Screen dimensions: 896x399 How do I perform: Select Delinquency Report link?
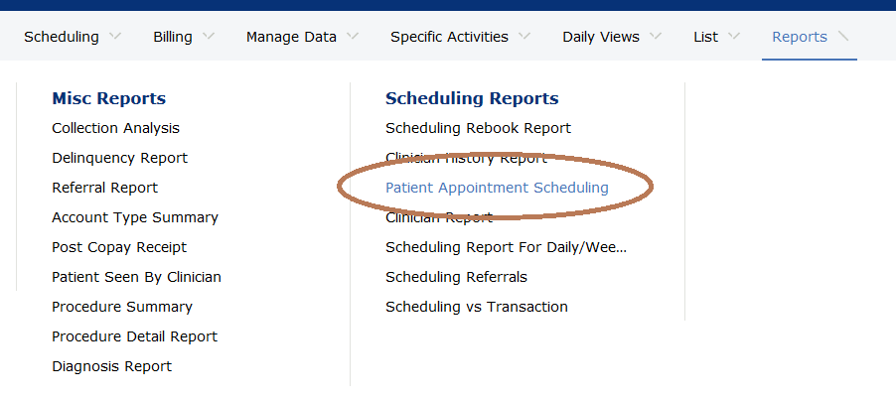(x=119, y=158)
